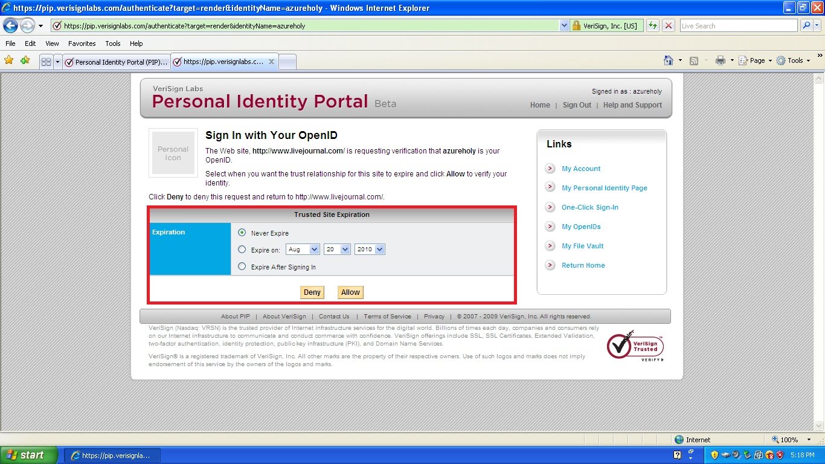The image size is (825, 464).
Task: Expand the Print options dropdown arrow
Action: point(732,60)
